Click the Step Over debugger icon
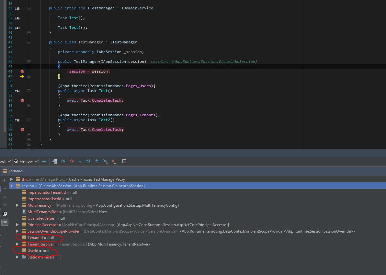The image size is (386, 275). 63,161
